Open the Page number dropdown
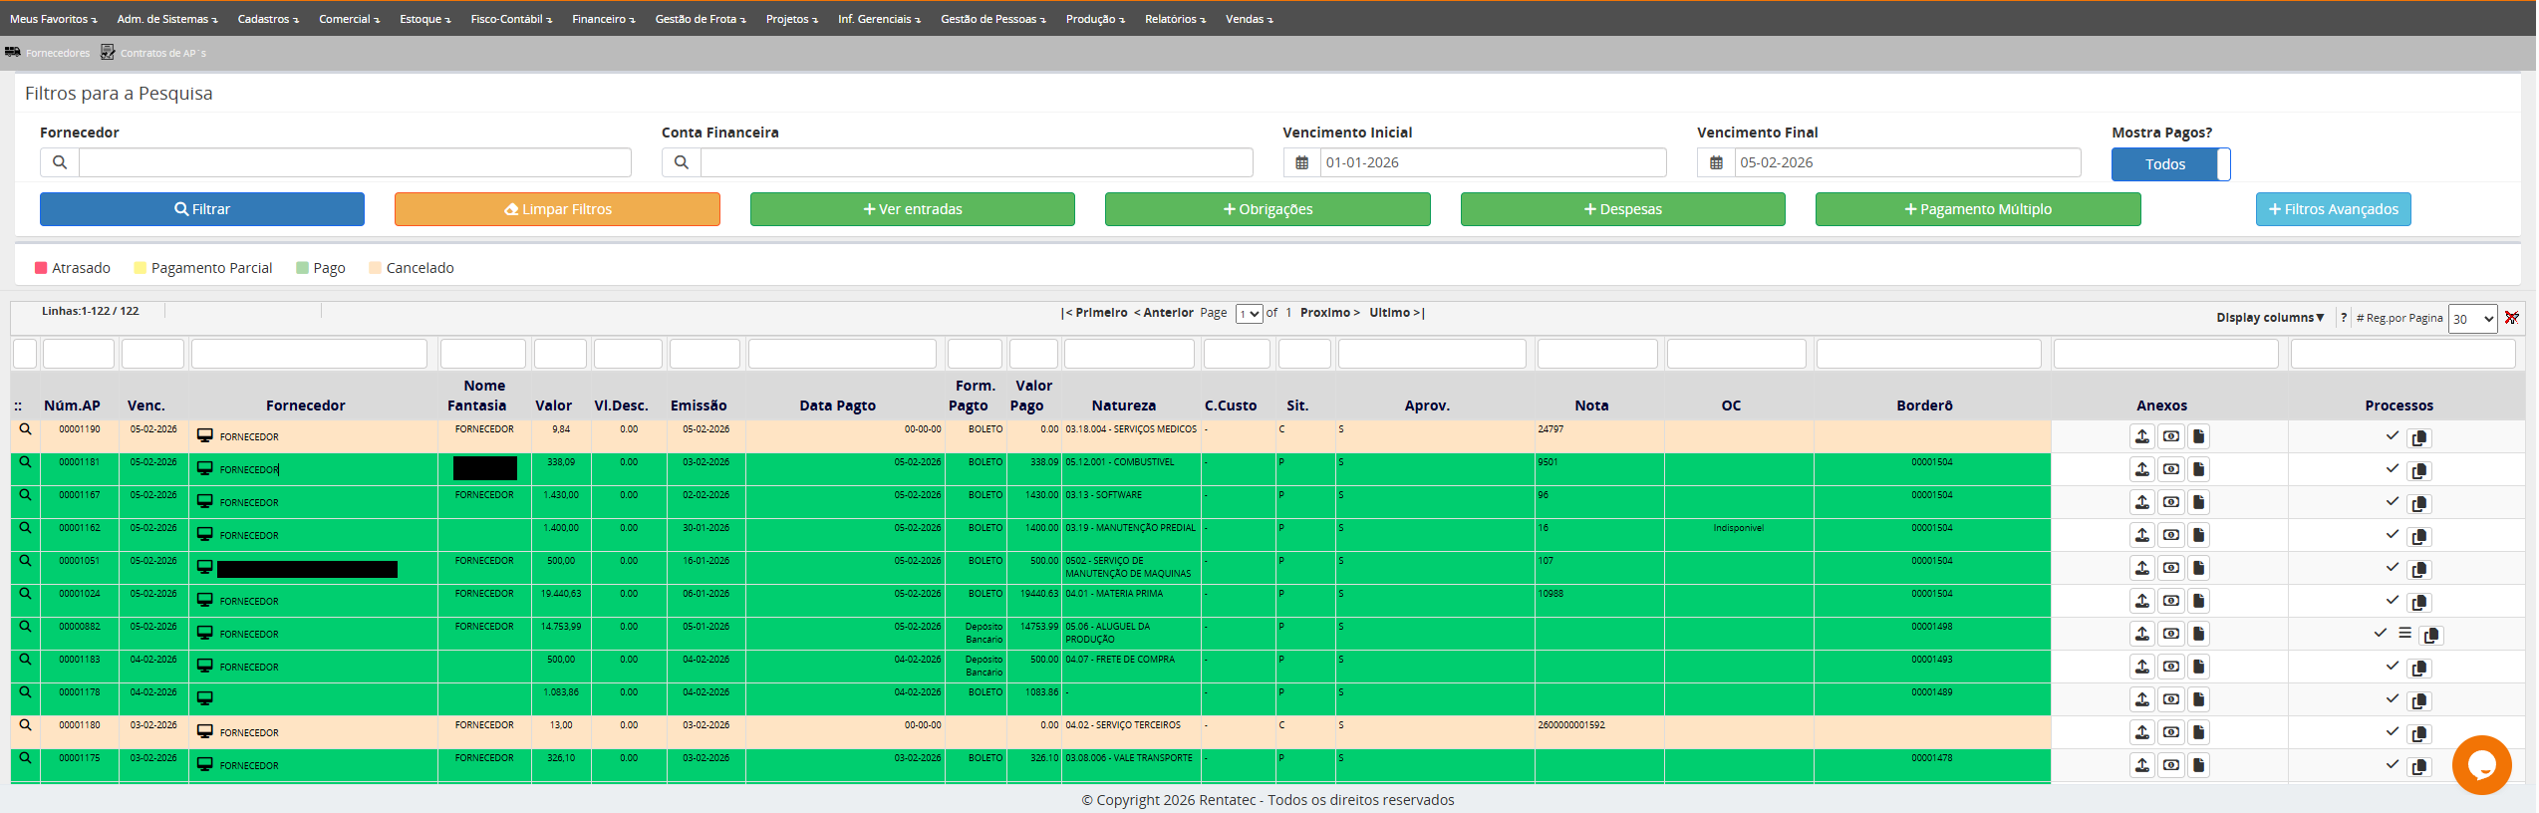2539x813 pixels. coord(1249,314)
